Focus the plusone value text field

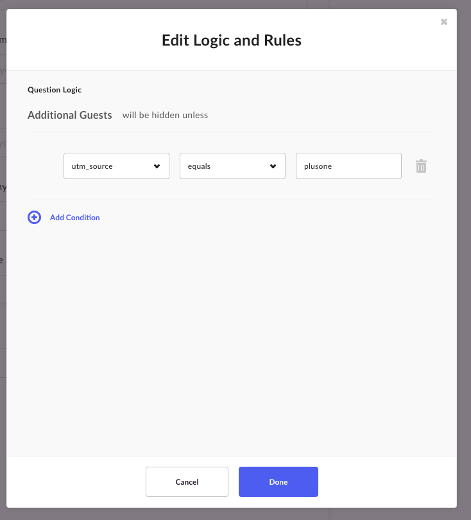click(348, 166)
